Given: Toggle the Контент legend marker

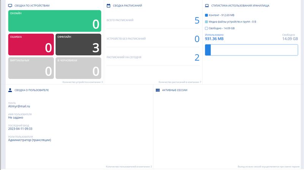Looking at the screenshot, I should [206, 15].
